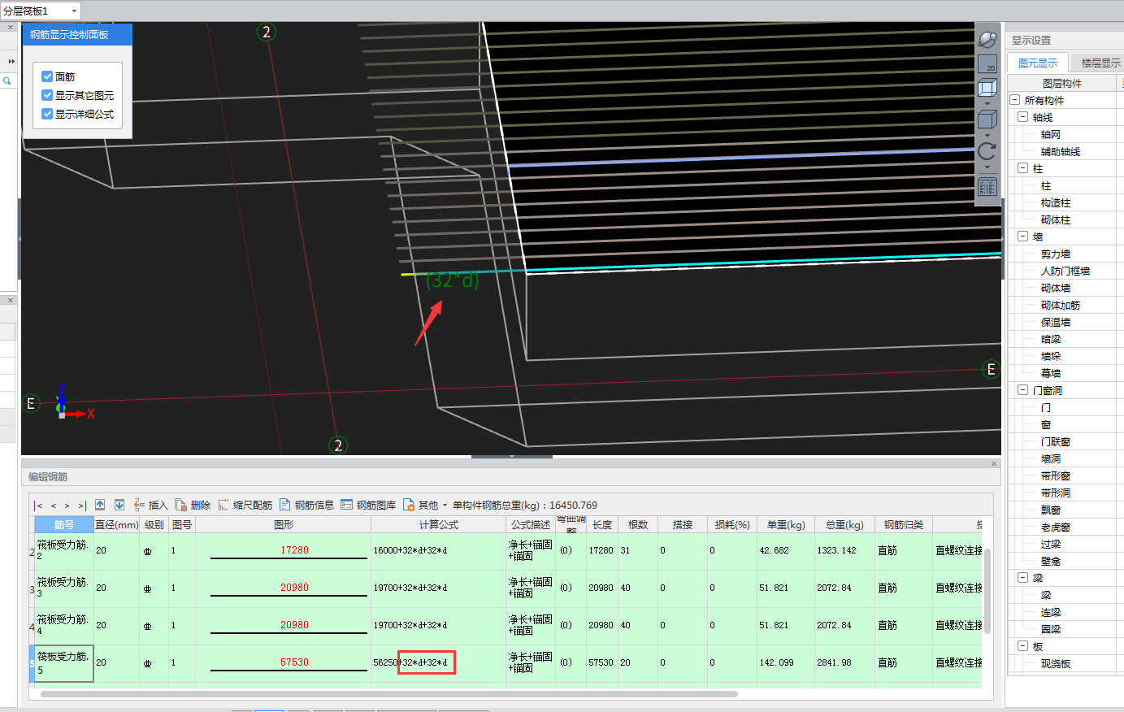The image size is (1124, 712).
Task: Click the 删除 delete icon
Action: pos(181,505)
